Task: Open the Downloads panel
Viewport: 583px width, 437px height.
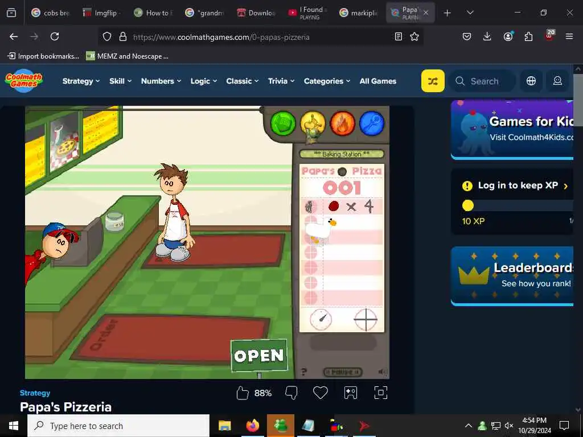Action: pyautogui.click(x=487, y=36)
